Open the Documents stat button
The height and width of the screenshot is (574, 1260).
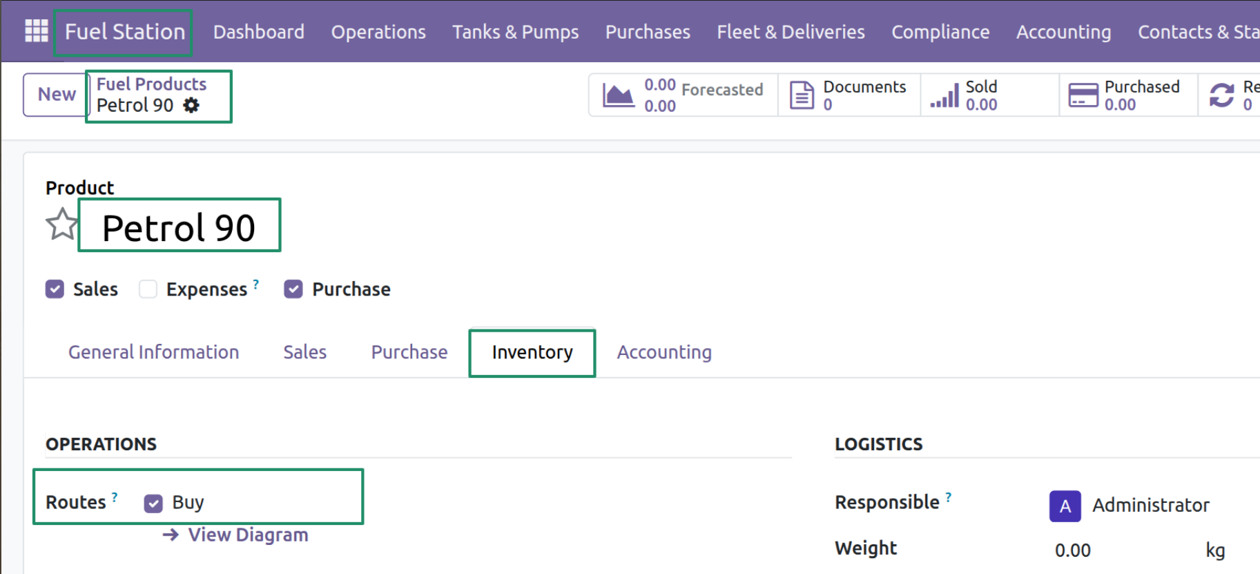849,95
